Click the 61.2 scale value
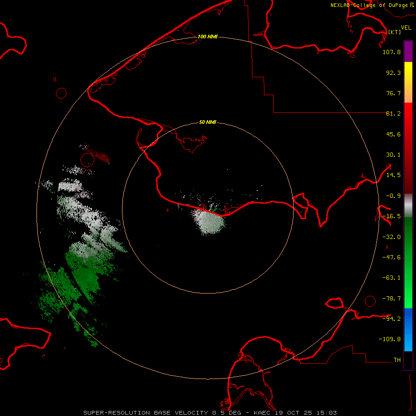The width and height of the screenshot is (416, 416). coord(393,114)
